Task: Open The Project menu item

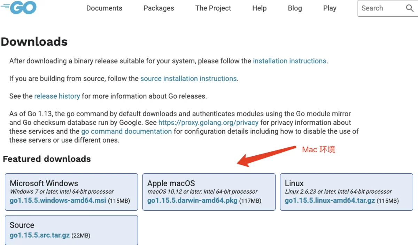Action: click(213, 8)
